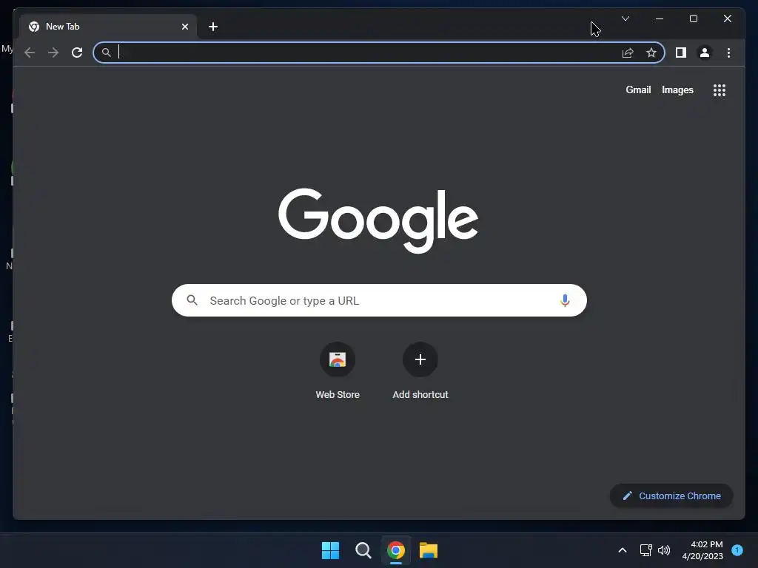Open volume control tray icon
The height and width of the screenshot is (568, 758).
tap(664, 550)
